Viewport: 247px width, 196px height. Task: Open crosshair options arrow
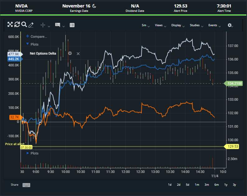[x=49, y=26]
